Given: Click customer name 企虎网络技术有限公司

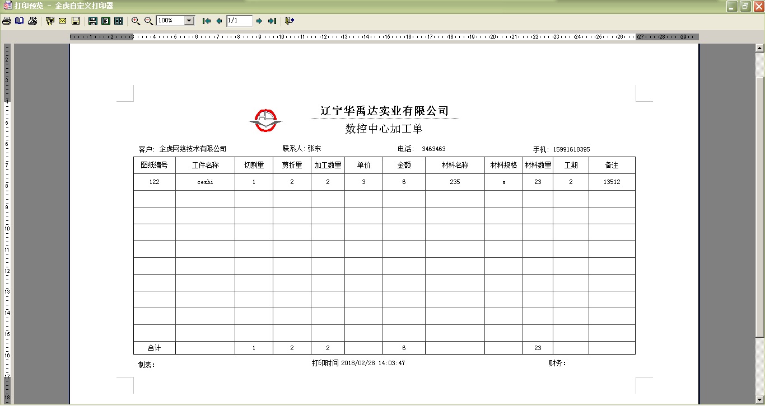Looking at the screenshot, I should (193, 149).
